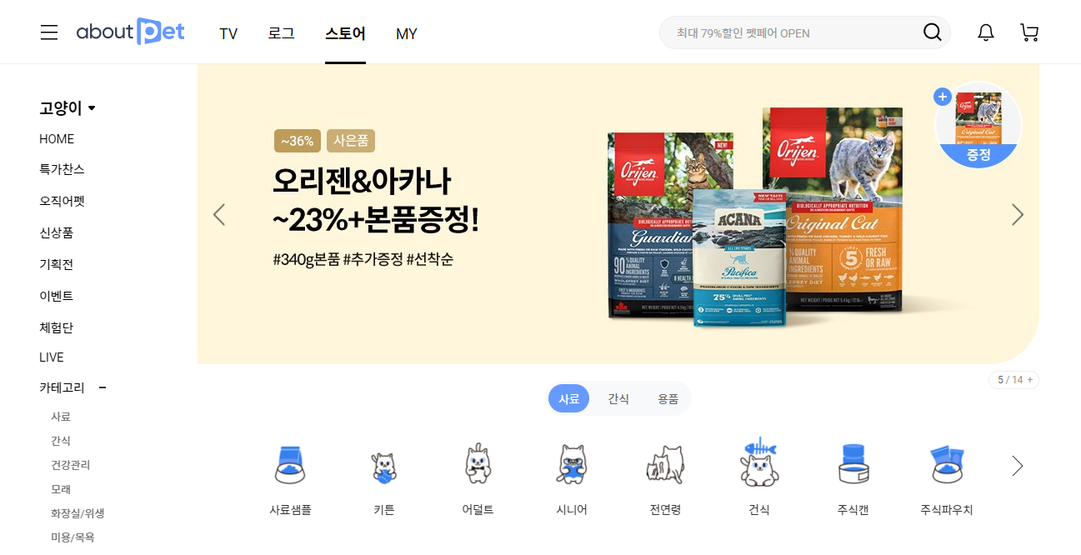Select the 주식파우치 pouch icon
Screen dimensions: 1081x555
947,465
